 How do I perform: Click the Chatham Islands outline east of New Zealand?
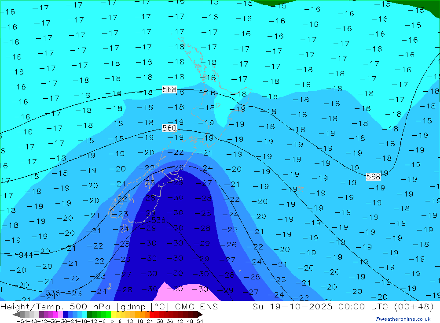tap(300, 189)
